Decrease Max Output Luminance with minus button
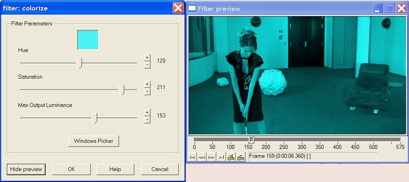 [147, 120]
